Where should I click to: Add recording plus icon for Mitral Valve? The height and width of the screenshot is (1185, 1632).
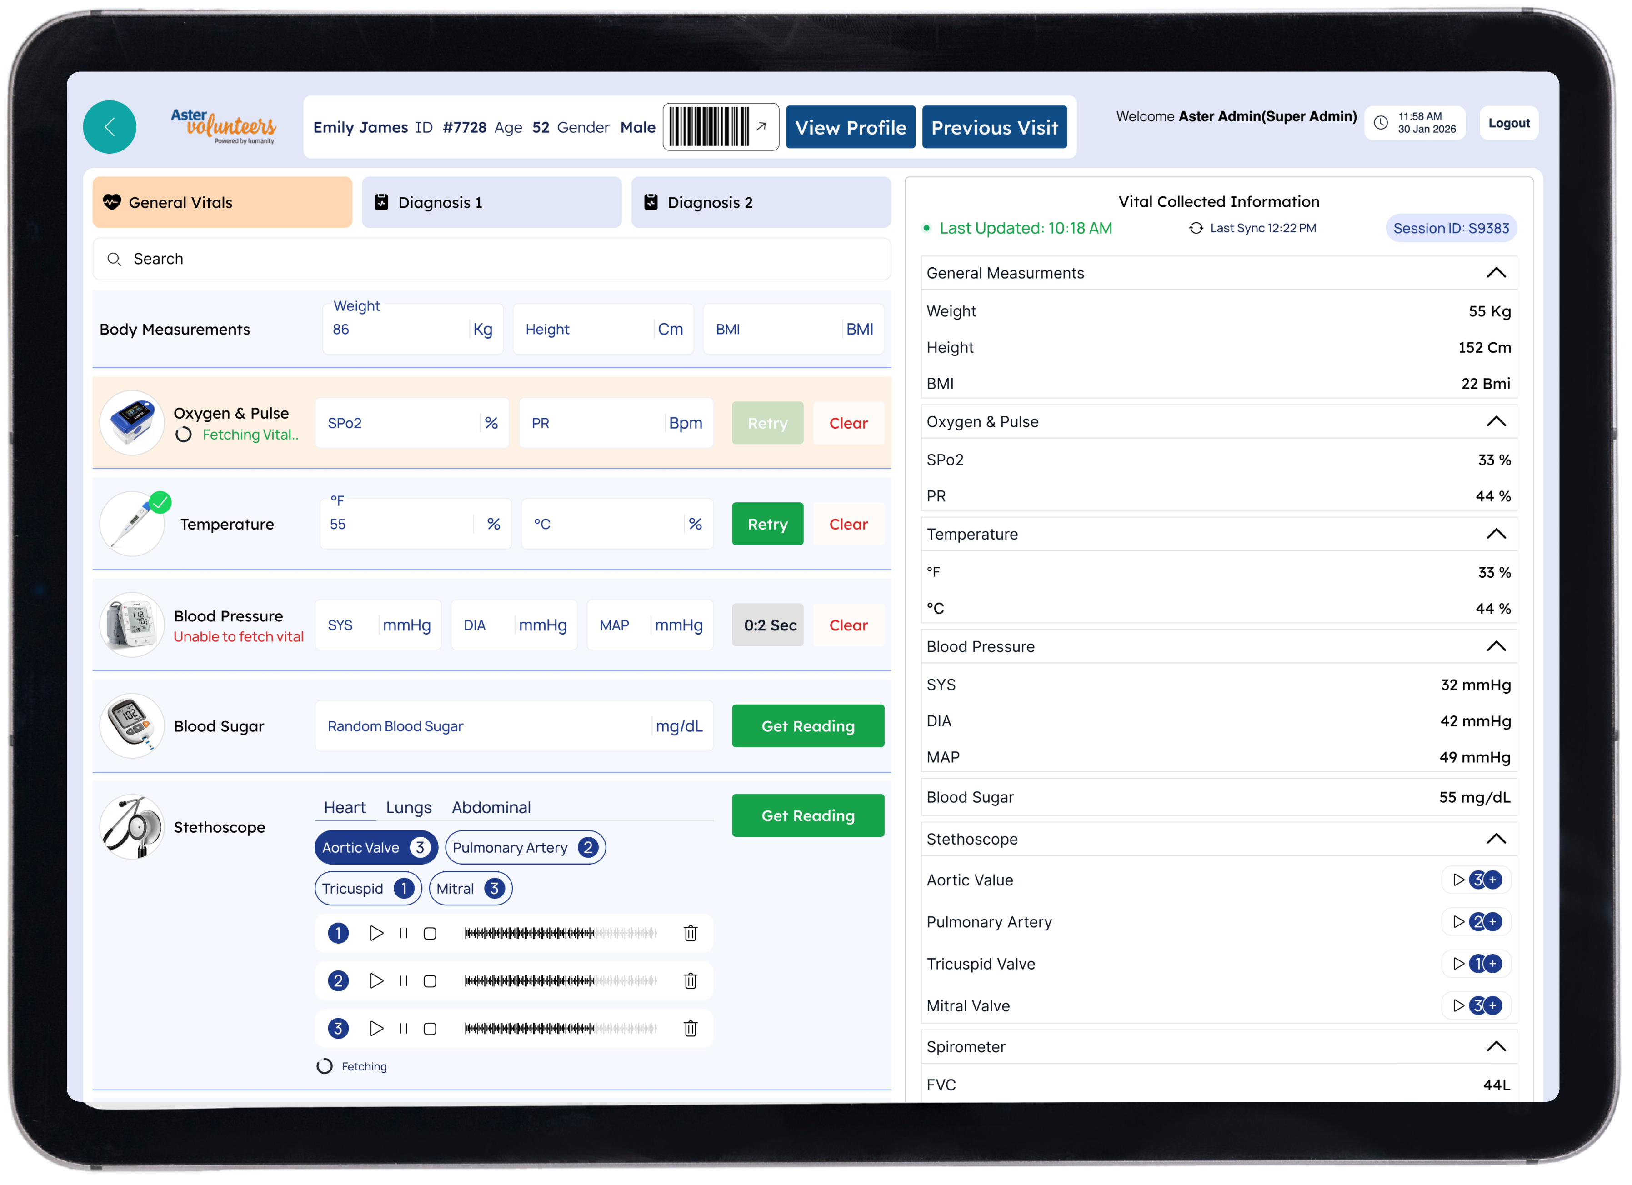(1493, 1006)
